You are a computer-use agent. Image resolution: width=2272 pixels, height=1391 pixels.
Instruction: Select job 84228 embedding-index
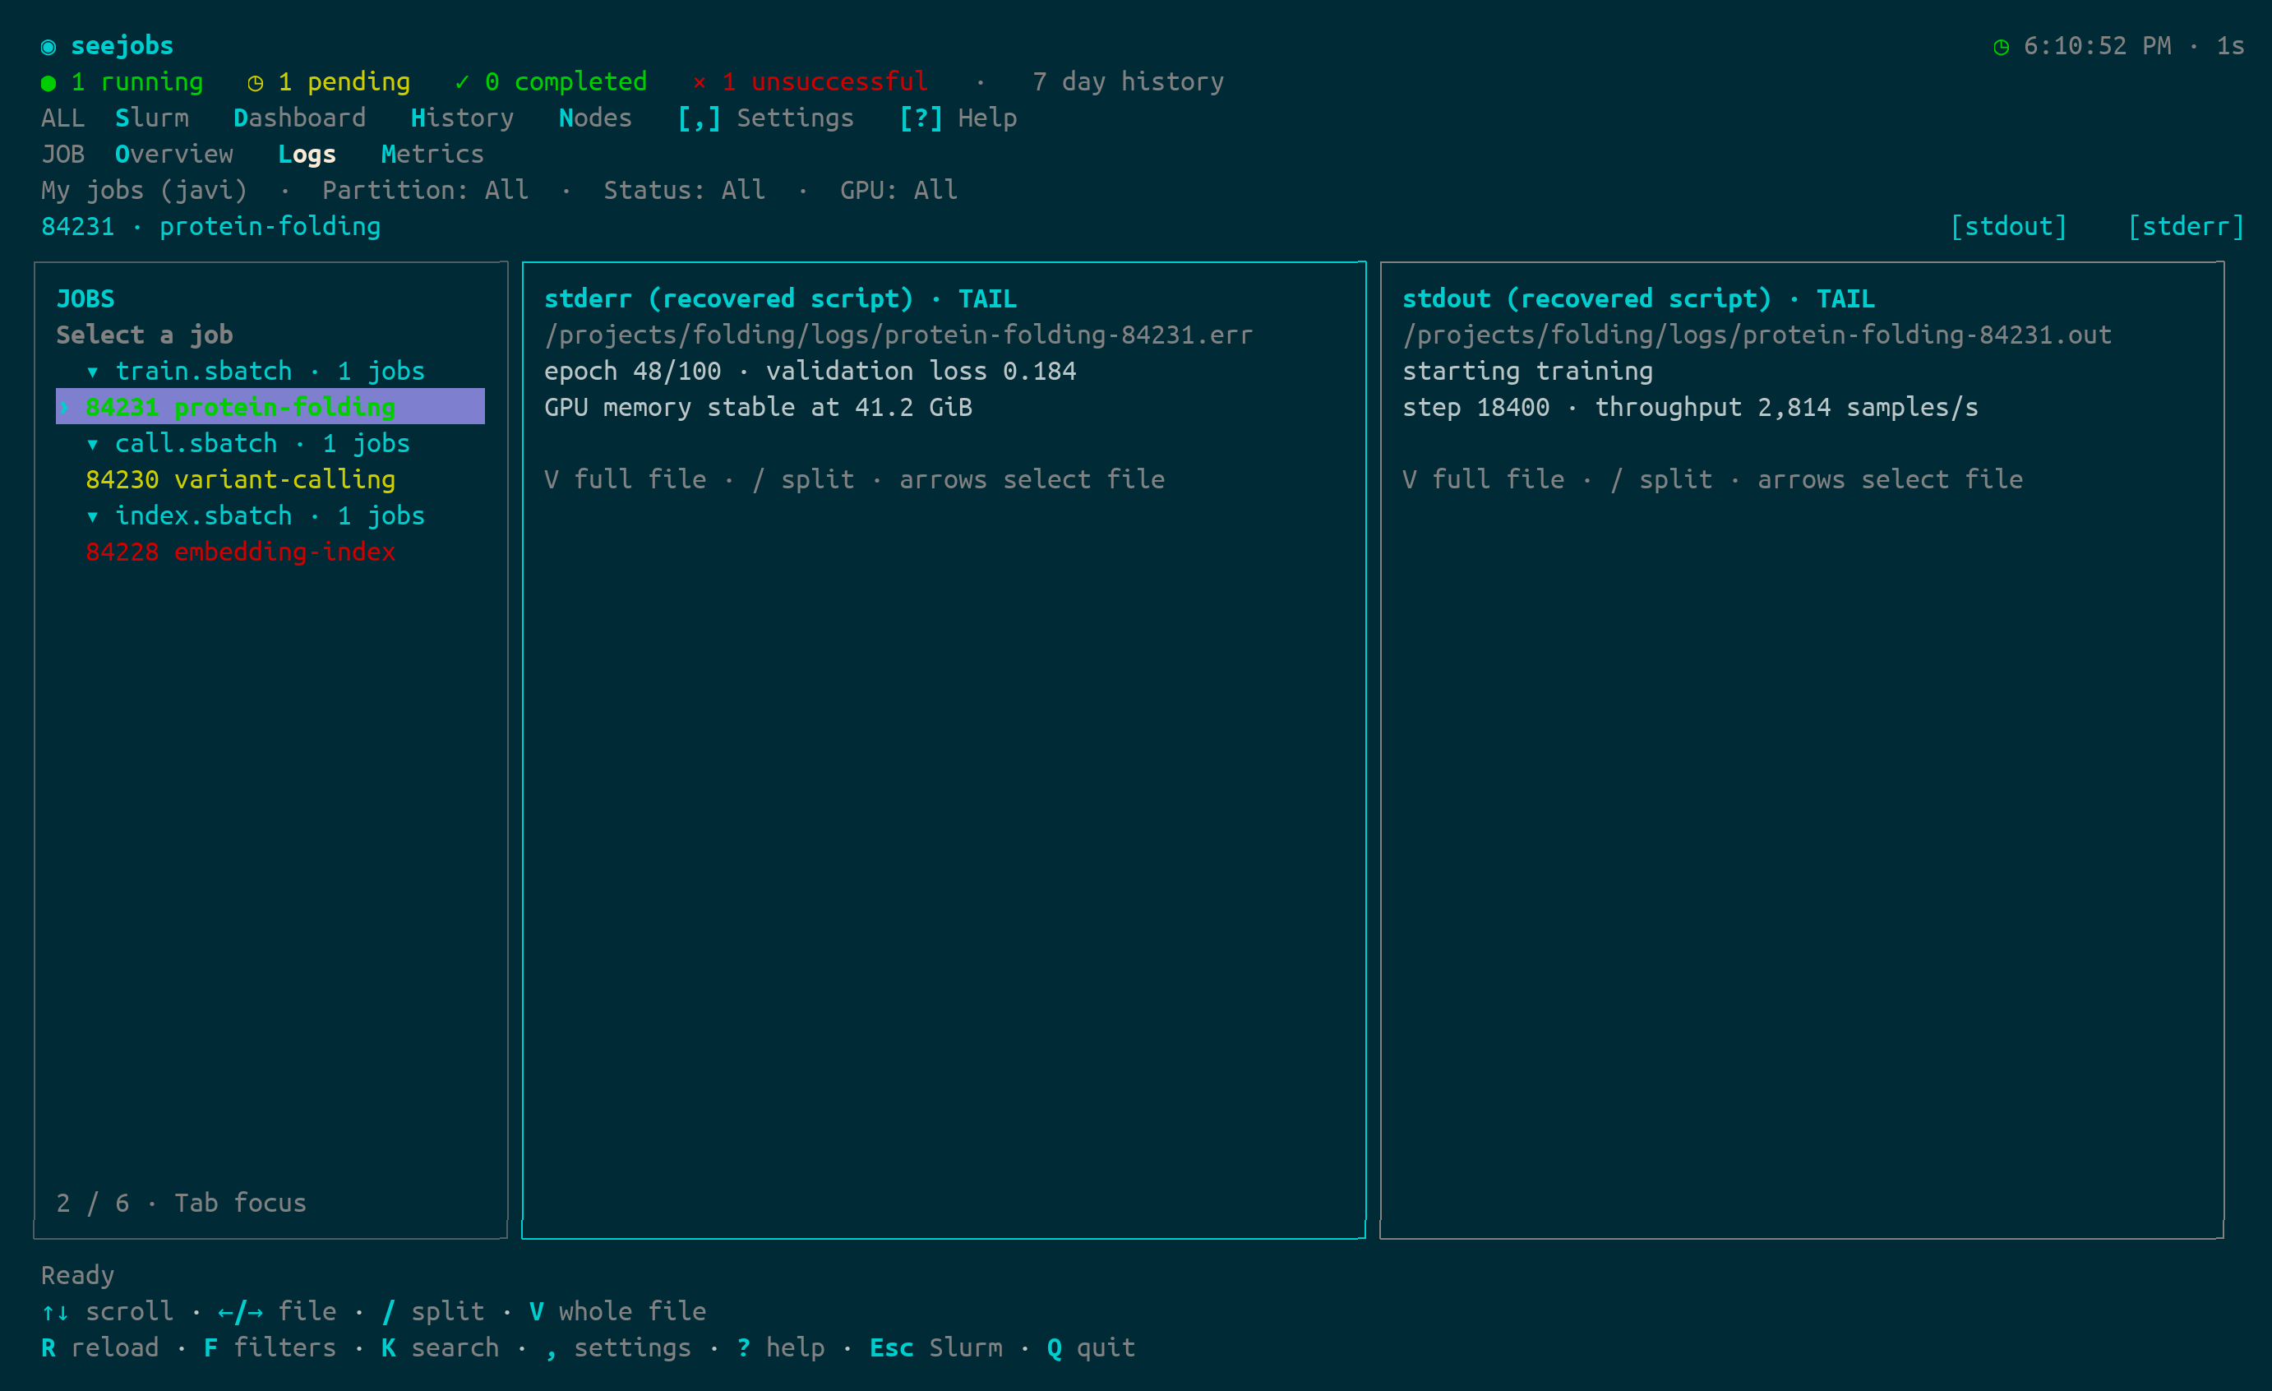(x=241, y=552)
